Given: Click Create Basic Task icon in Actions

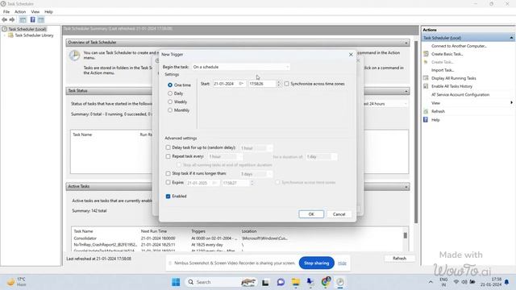Looking at the screenshot, I should [x=426, y=54].
